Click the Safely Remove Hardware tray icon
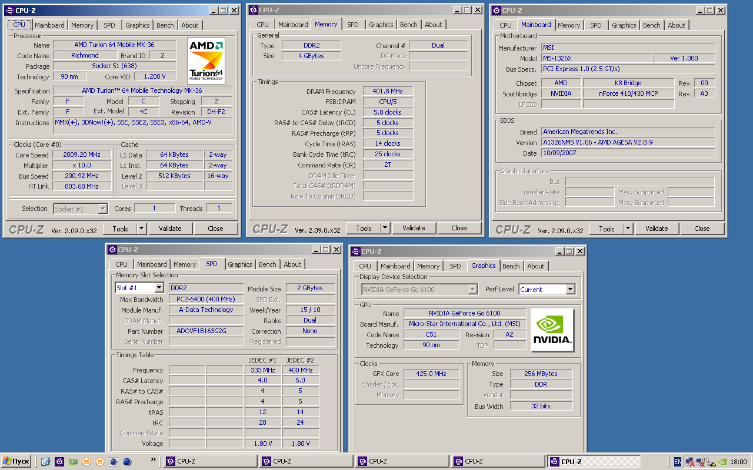This screenshot has width=753, height=470. 711,462
